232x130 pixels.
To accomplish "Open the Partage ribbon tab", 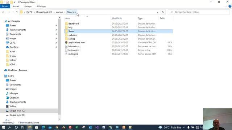I will pos(28,6).
